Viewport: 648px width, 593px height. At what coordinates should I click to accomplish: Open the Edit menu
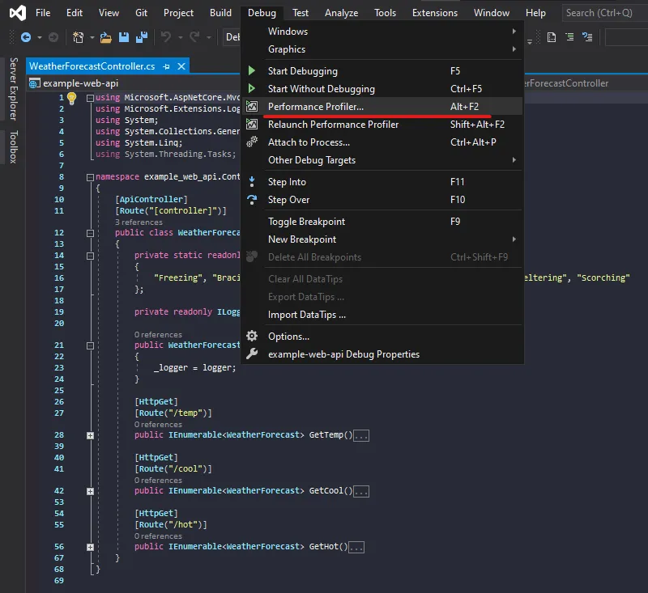[x=75, y=13]
